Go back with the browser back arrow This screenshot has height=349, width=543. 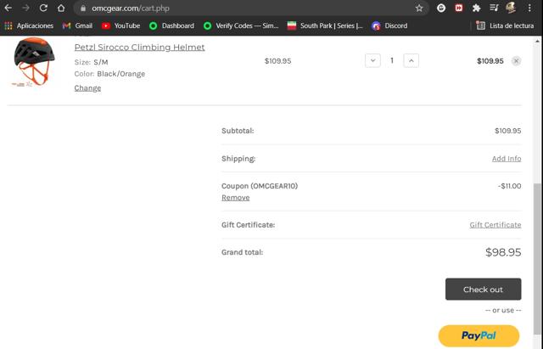[x=8, y=8]
